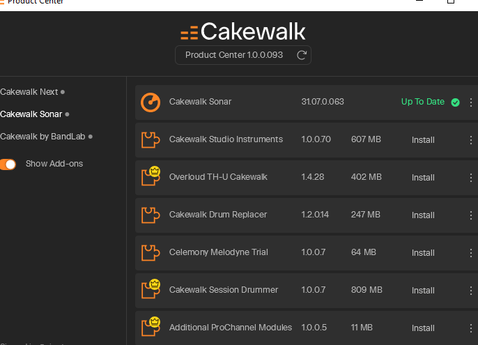The image size is (478, 345).
Task: Open the three-dot menu for Celemony Melodyne Trial
Action: click(x=471, y=252)
